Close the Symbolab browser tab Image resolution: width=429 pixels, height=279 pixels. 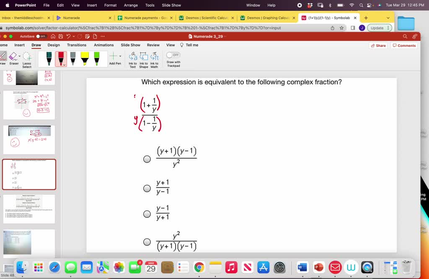355,18
